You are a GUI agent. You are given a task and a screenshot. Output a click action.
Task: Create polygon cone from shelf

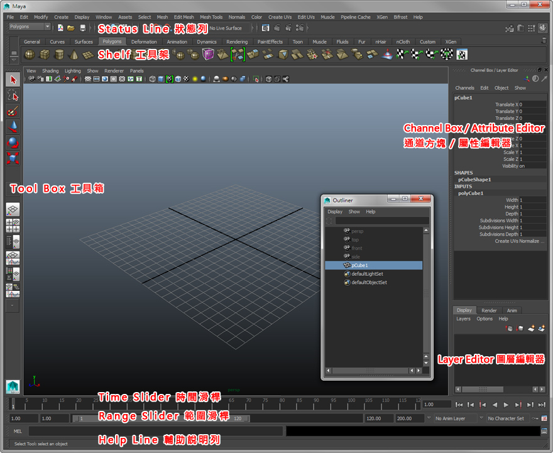pyautogui.click(x=74, y=55)
